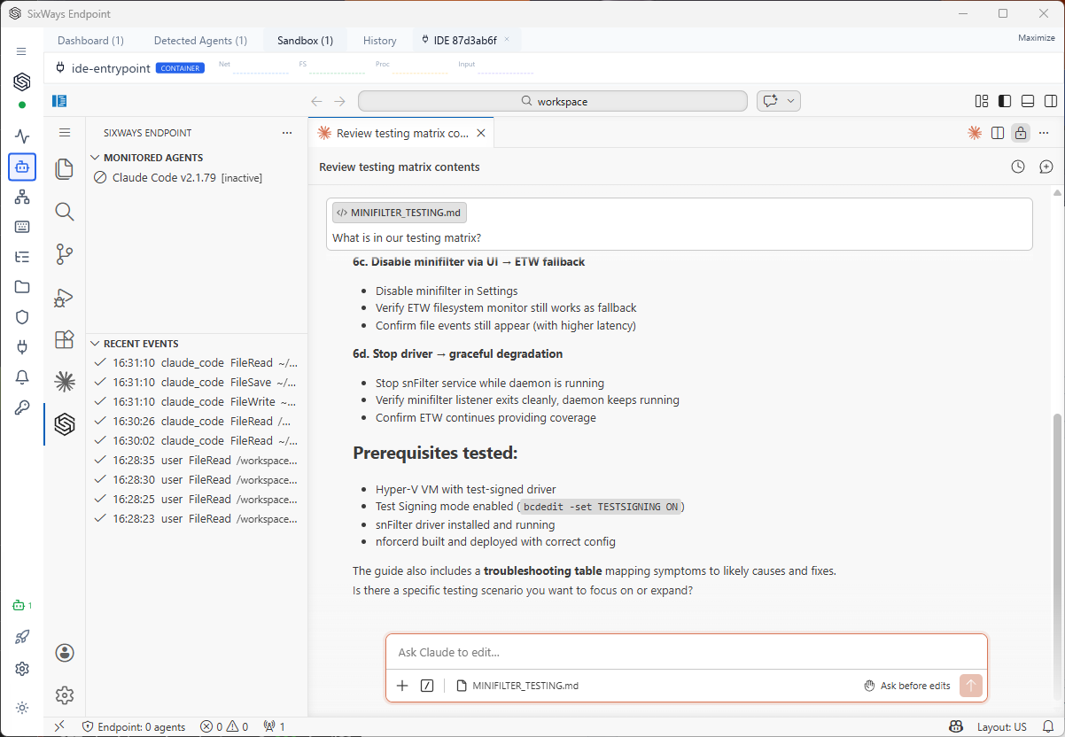Toggle the bottom panel visibility icon
The width and height of the screenshot is (1065, 737).
click(x=1028, y=100)
